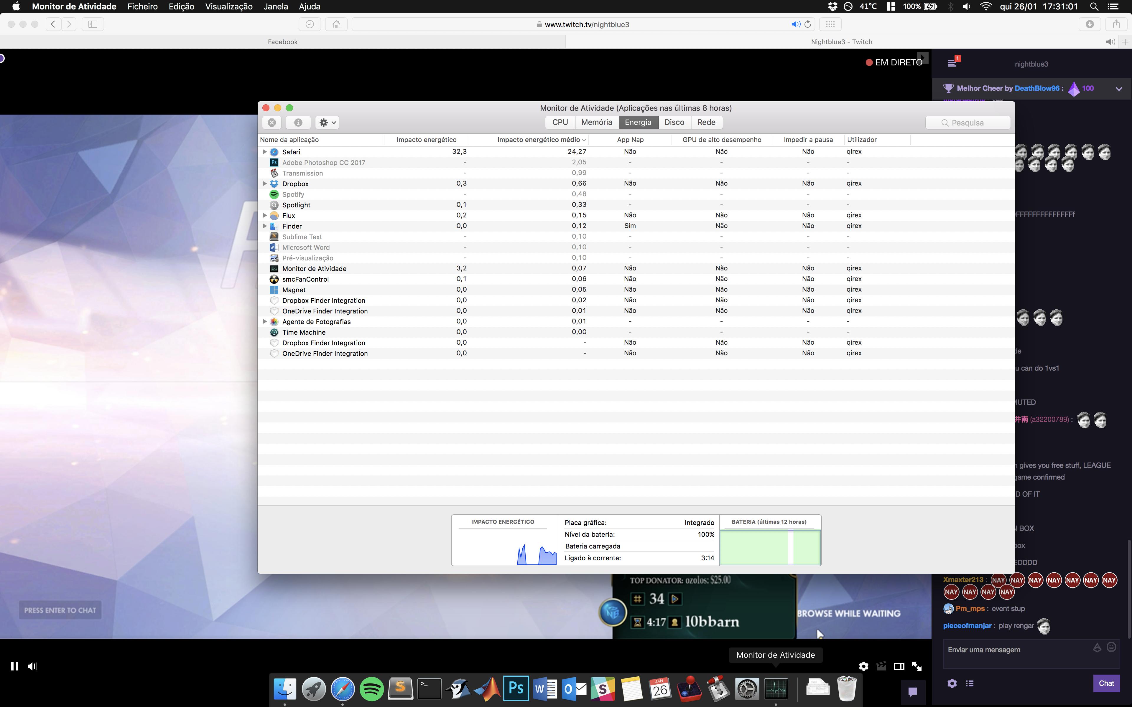Open Safari history clock button
Viewport: 1132px width, 707px height.
[310, 24]
